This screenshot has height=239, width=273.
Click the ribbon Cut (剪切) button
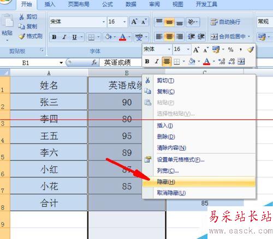28,17
